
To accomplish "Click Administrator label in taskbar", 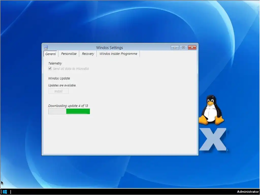I will point(248,192).
